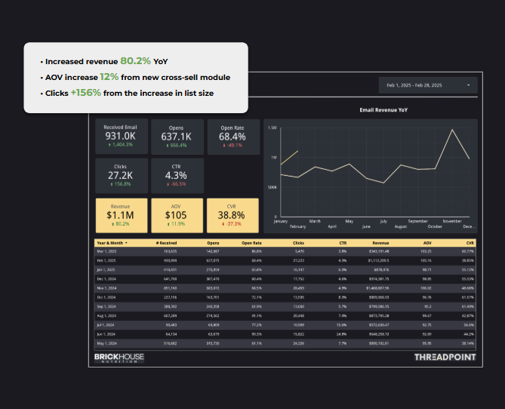Select the Received Email scorecard

tap(120, 136)
